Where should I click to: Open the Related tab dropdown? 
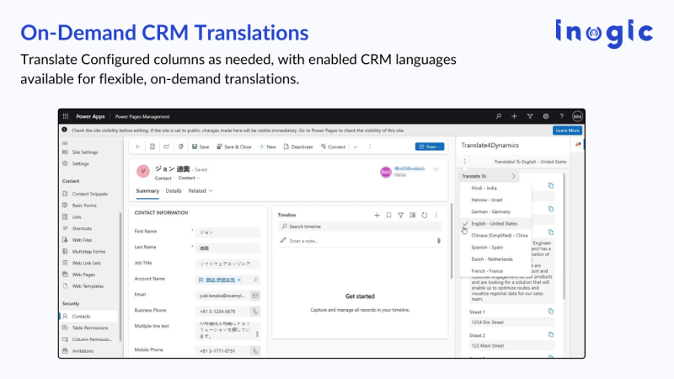[x=201, y=191]
